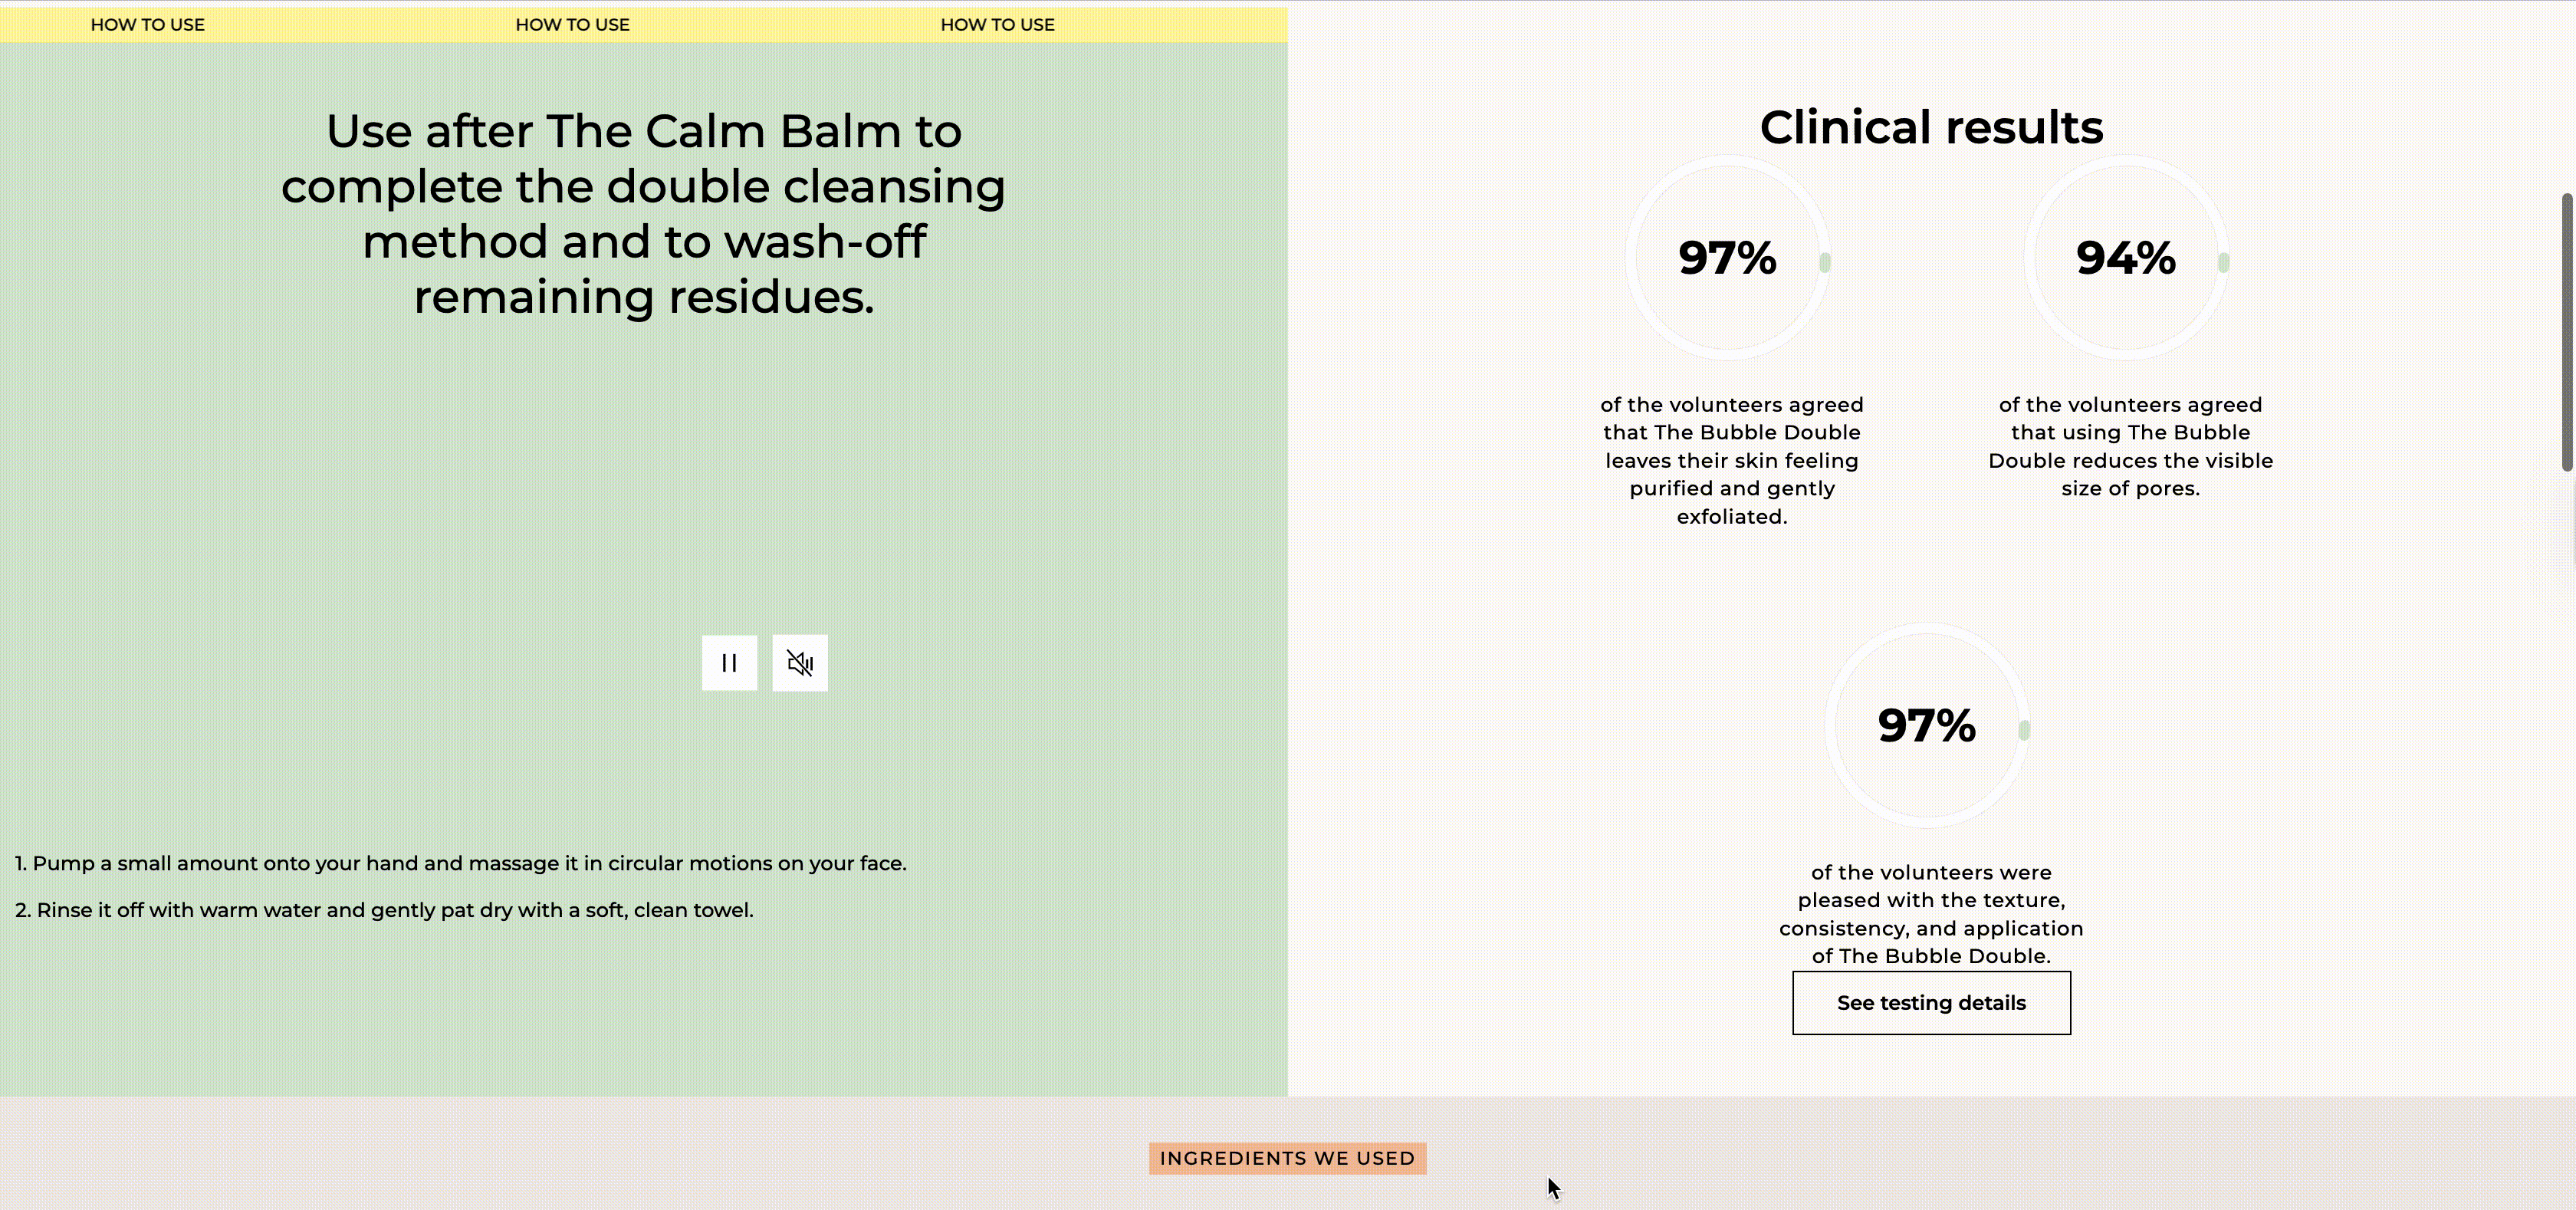Click the Clinical results heading
Image resolution: width=2576 pixels, height=1210 pixels.
click(1931, 127)
